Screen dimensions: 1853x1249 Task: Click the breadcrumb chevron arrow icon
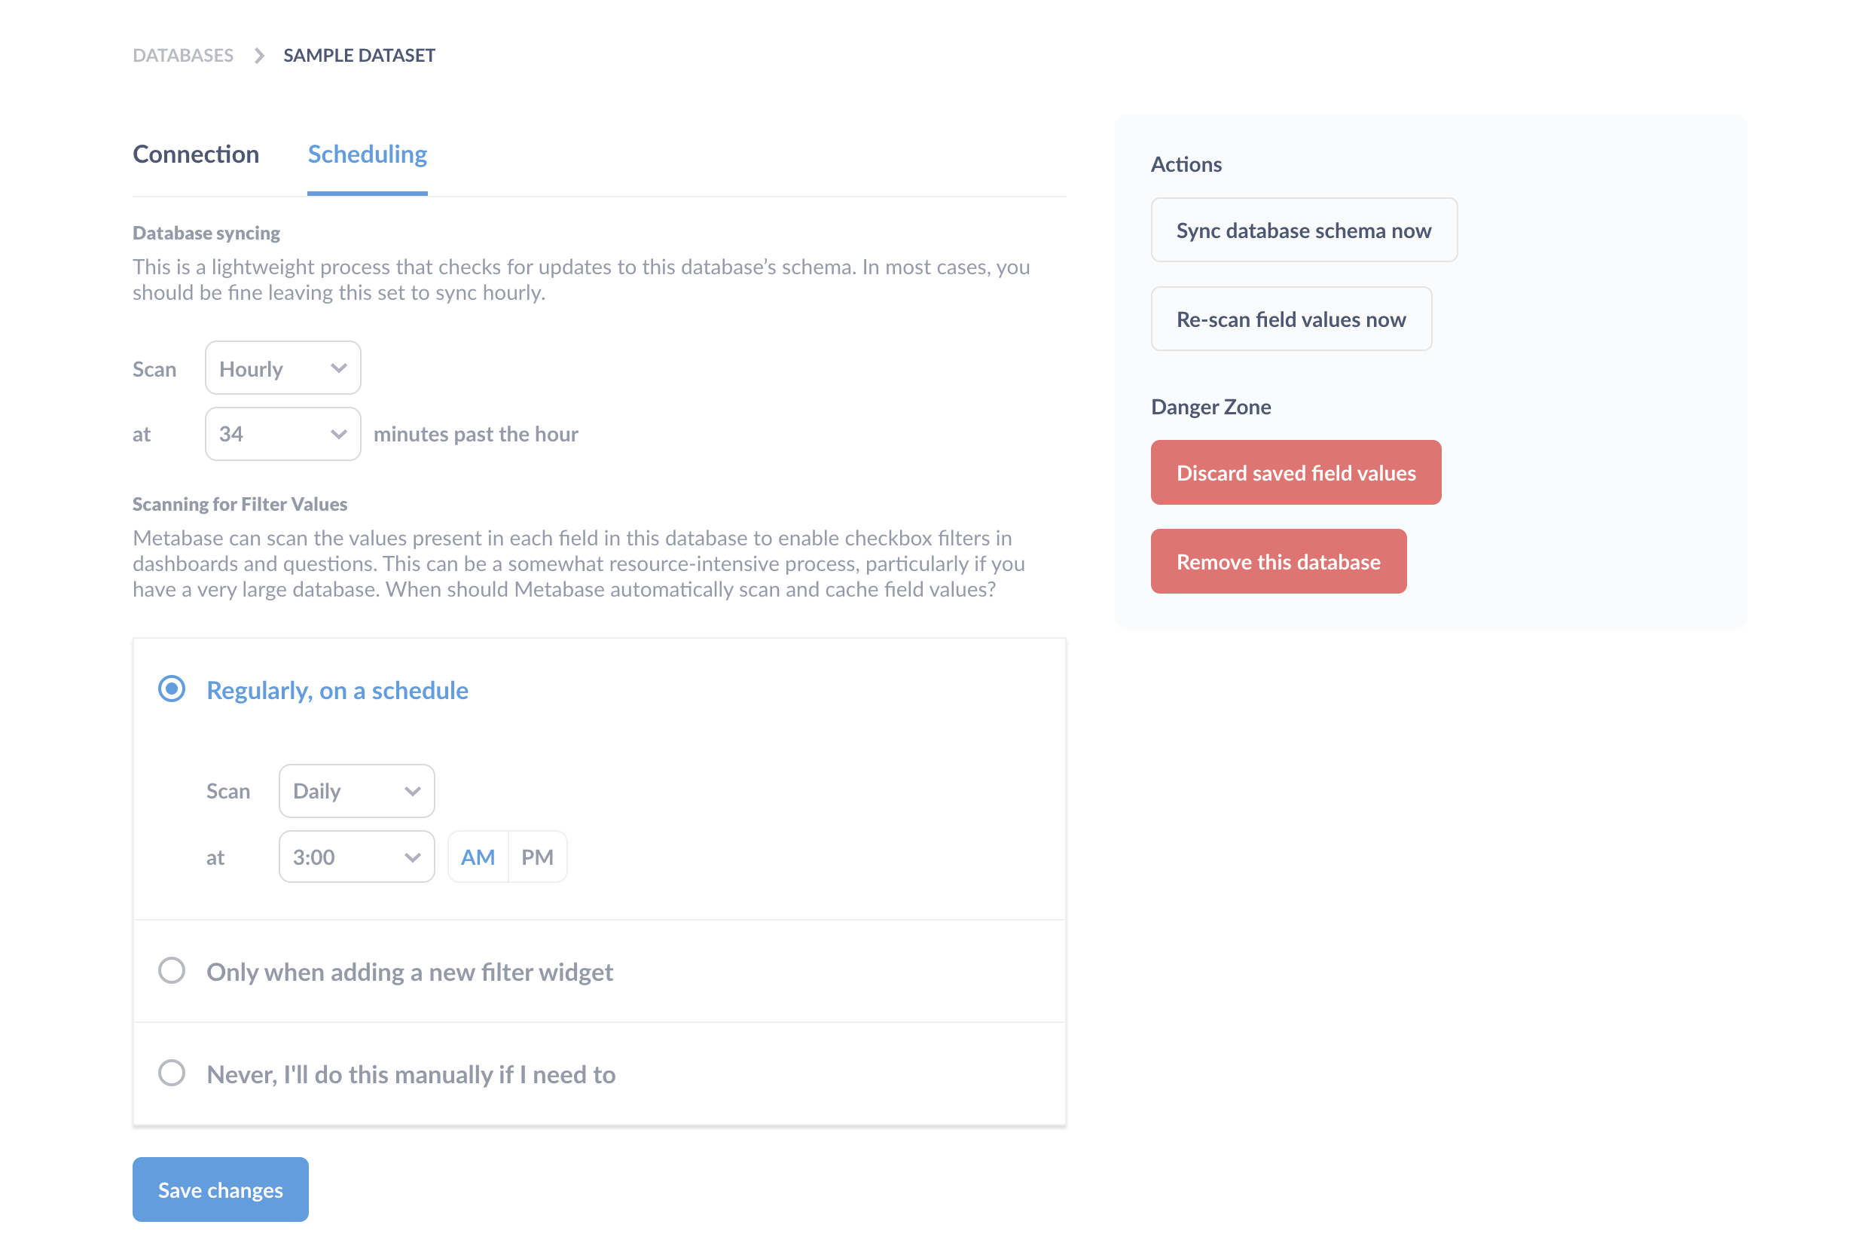click(x=259, y=55)
